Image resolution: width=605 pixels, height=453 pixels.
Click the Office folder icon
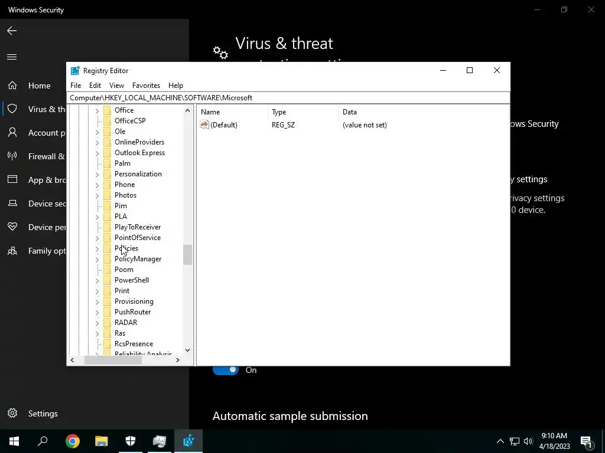point(108,110)
